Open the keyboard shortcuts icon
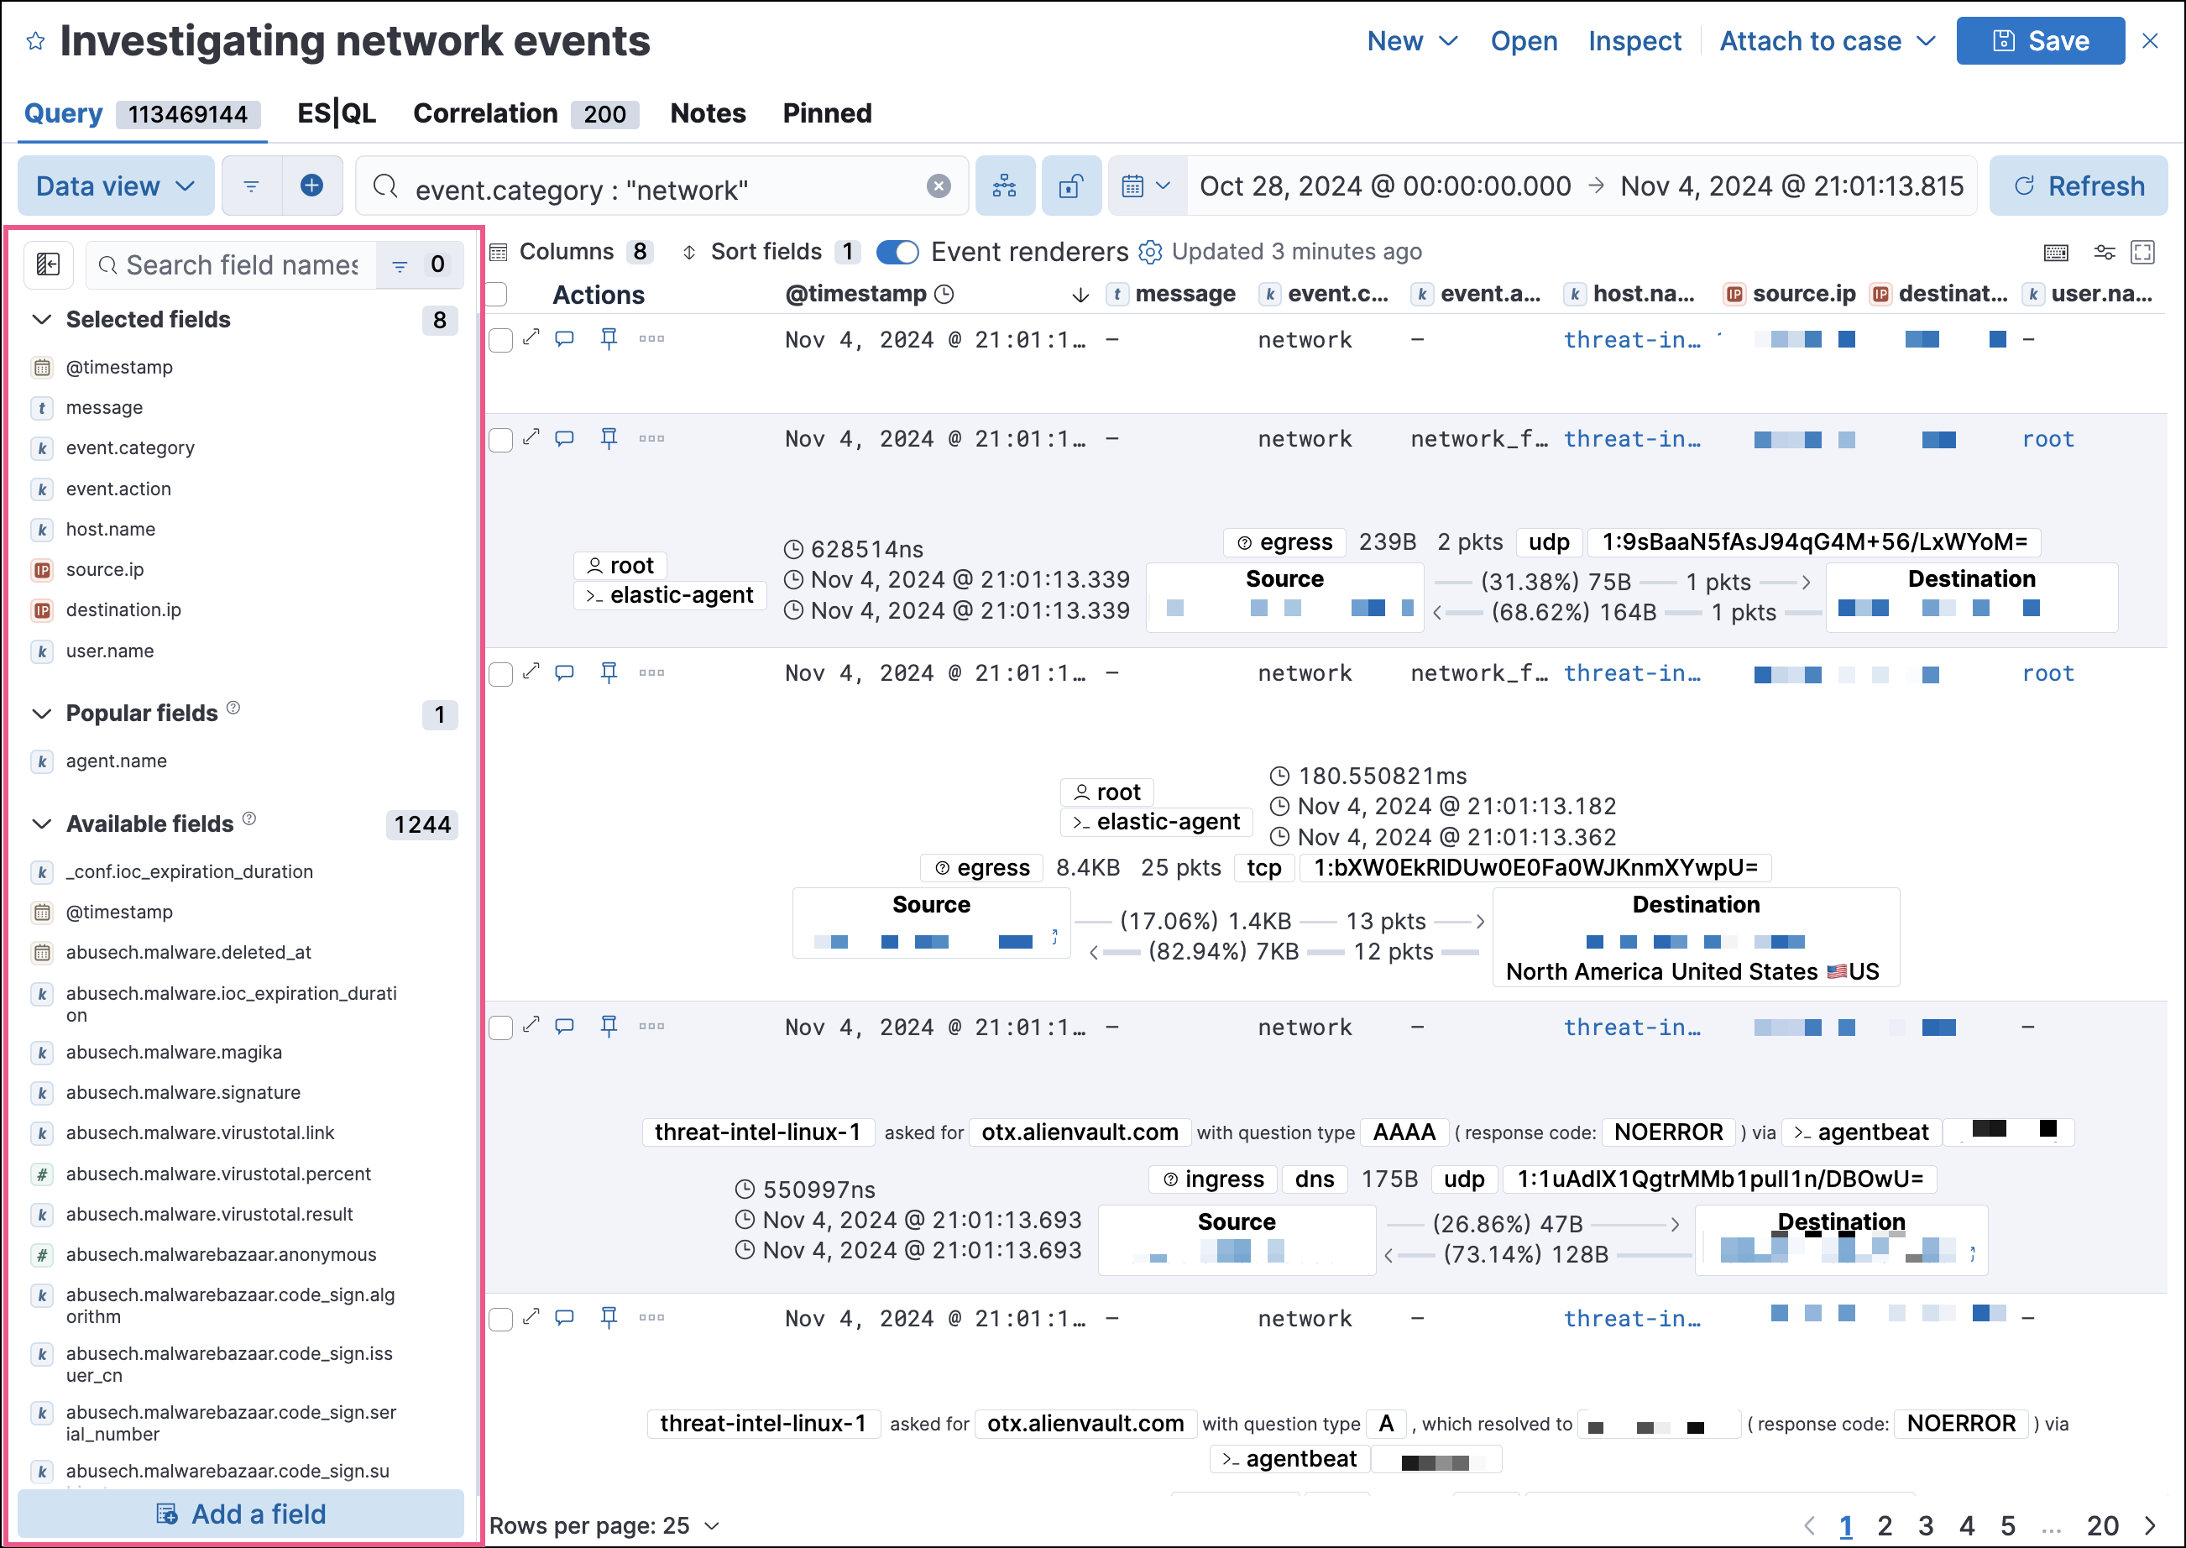This screenshot has width=2186, height=1548. coord(2058,252)
